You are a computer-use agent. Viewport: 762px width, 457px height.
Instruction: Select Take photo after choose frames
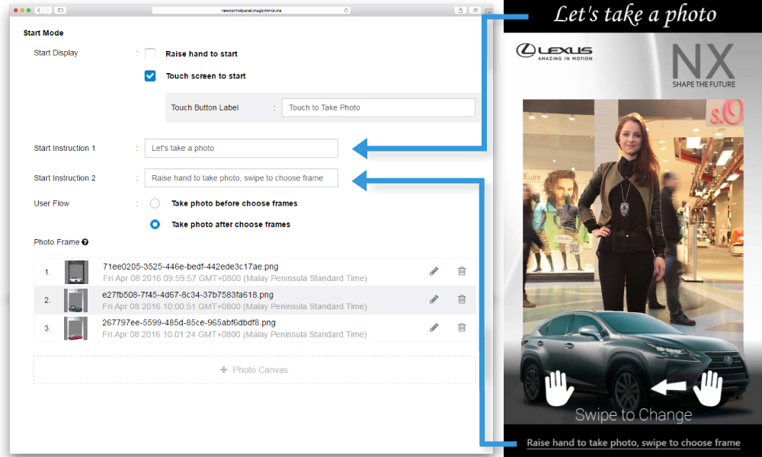(155, 225)
